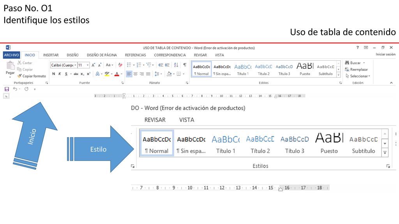Toggle center alignment button
The height and width of the screenshot is (224, 399).
135,74
